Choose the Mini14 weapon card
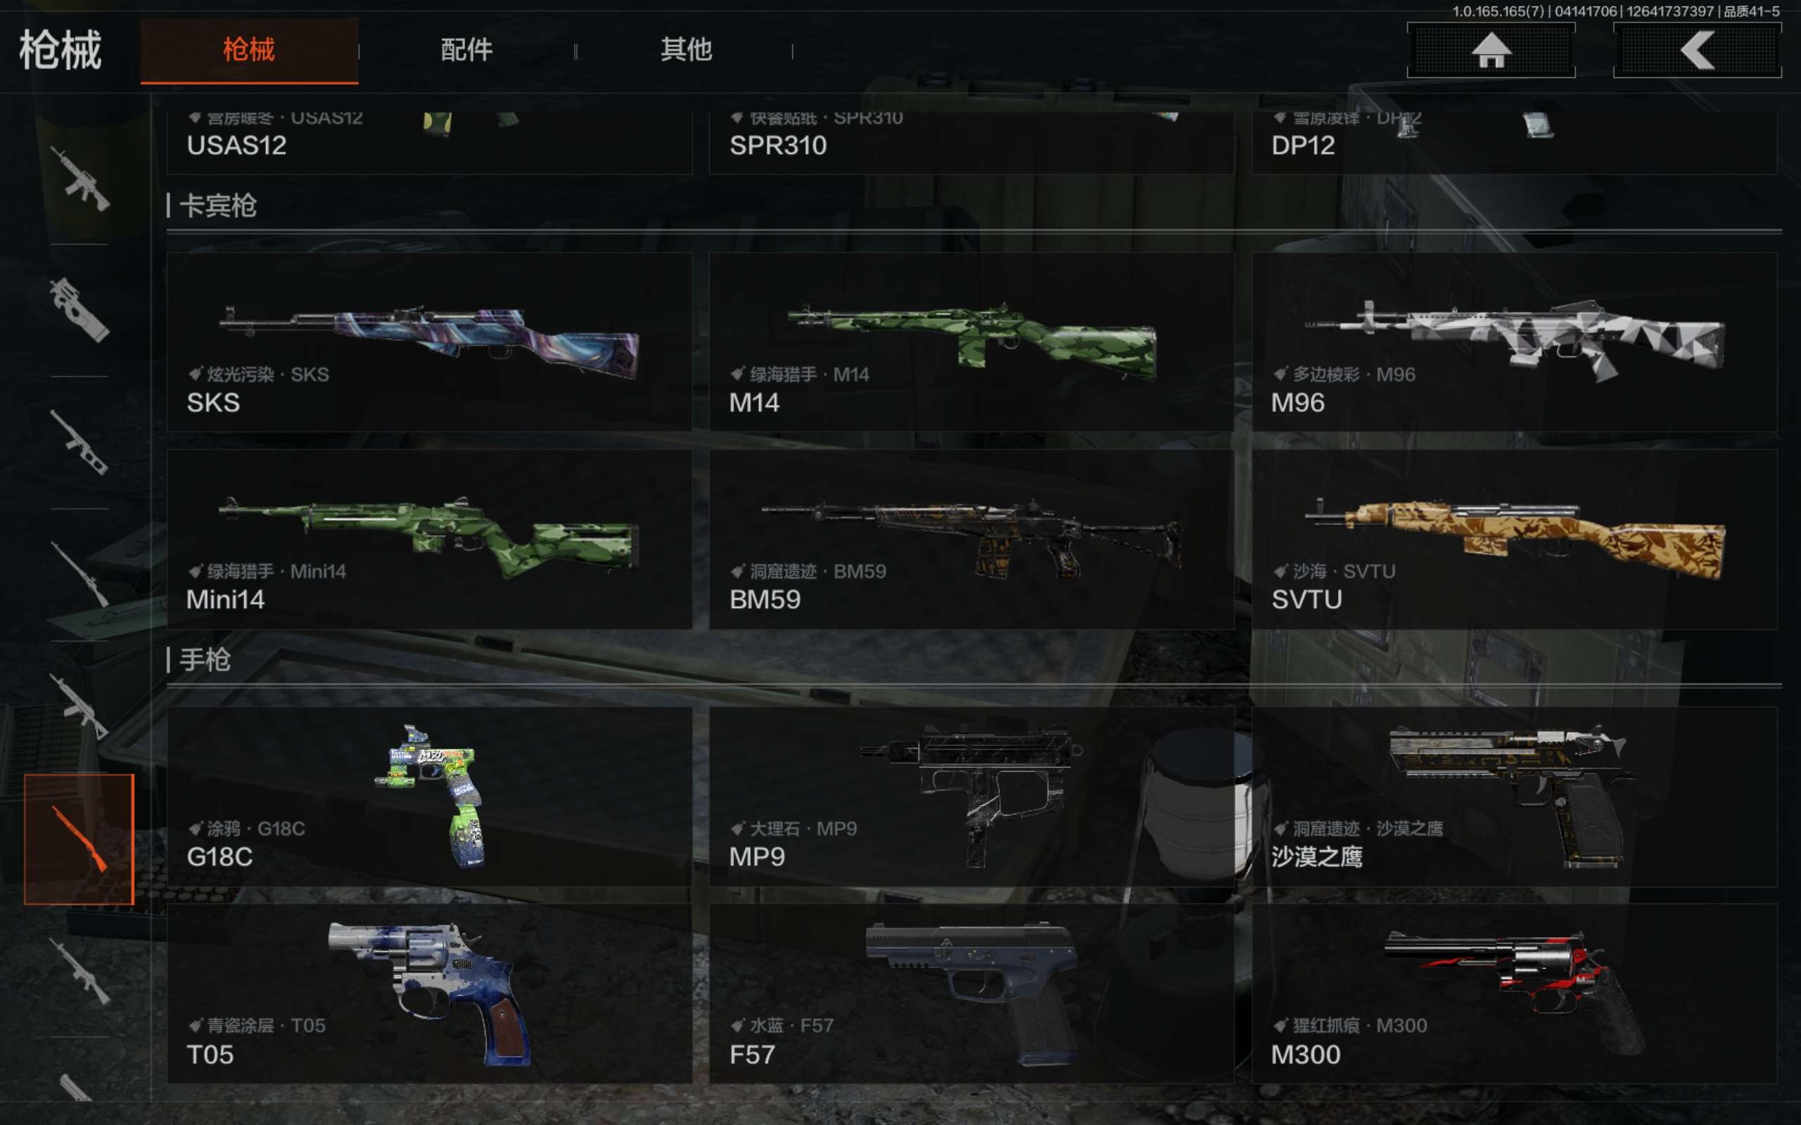The width and height of the screenshot is (1801, 1125). pos(429,539)
